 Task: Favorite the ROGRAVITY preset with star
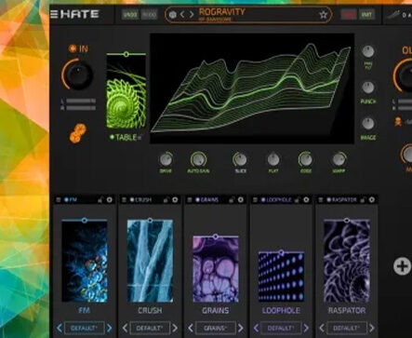(x=323, y=15)
